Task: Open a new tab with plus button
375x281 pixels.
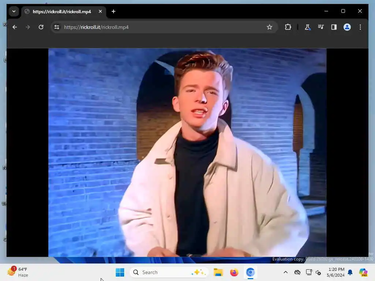Action: (x=114, y=11)
